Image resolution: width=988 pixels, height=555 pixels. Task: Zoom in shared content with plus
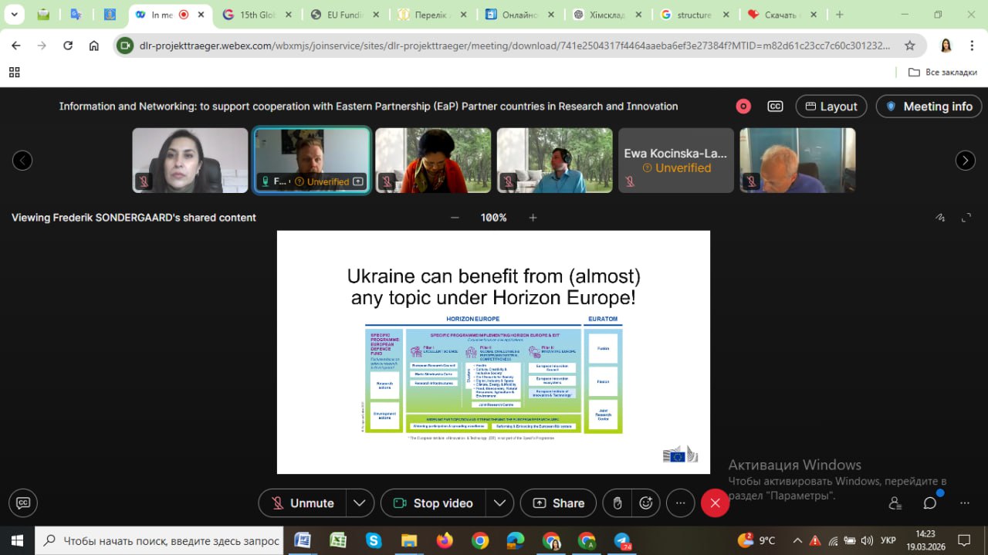coord(533,218)
